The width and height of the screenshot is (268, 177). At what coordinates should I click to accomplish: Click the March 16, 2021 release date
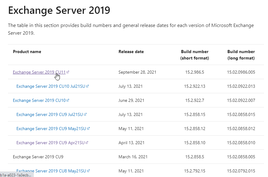133,157
